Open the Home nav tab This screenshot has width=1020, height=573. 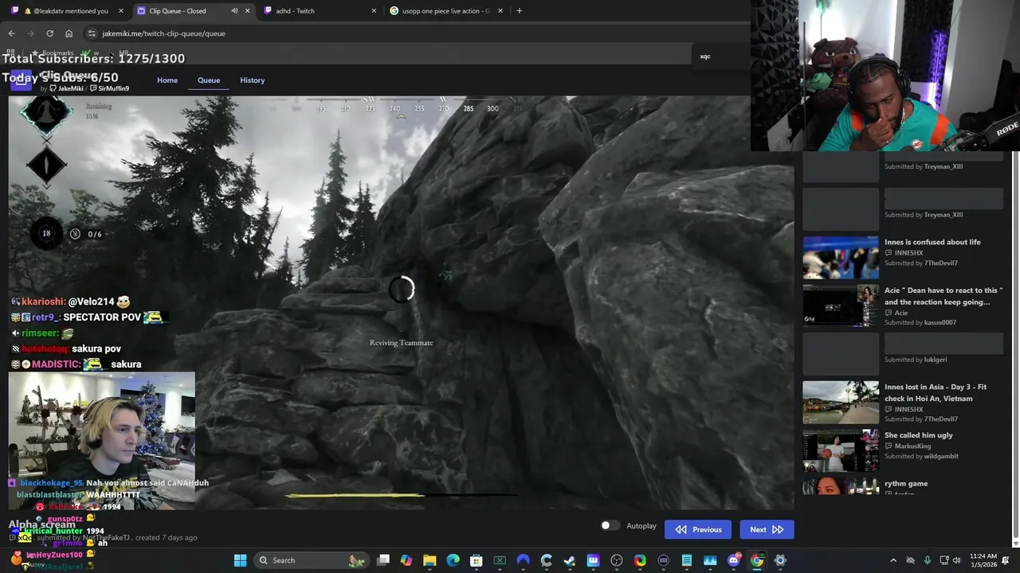(x=167, y=80)
